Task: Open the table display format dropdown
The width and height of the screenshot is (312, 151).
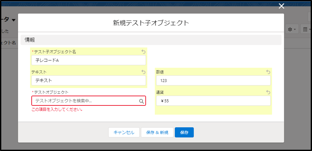Action: click(305, 29)
